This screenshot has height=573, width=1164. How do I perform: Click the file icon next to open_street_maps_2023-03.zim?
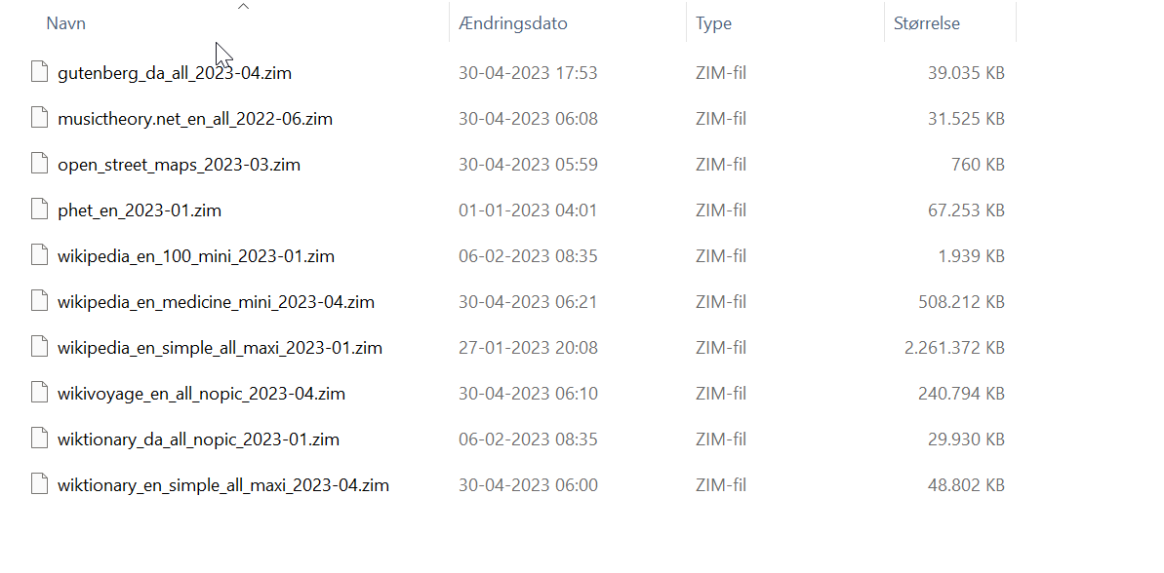point(39,164)
